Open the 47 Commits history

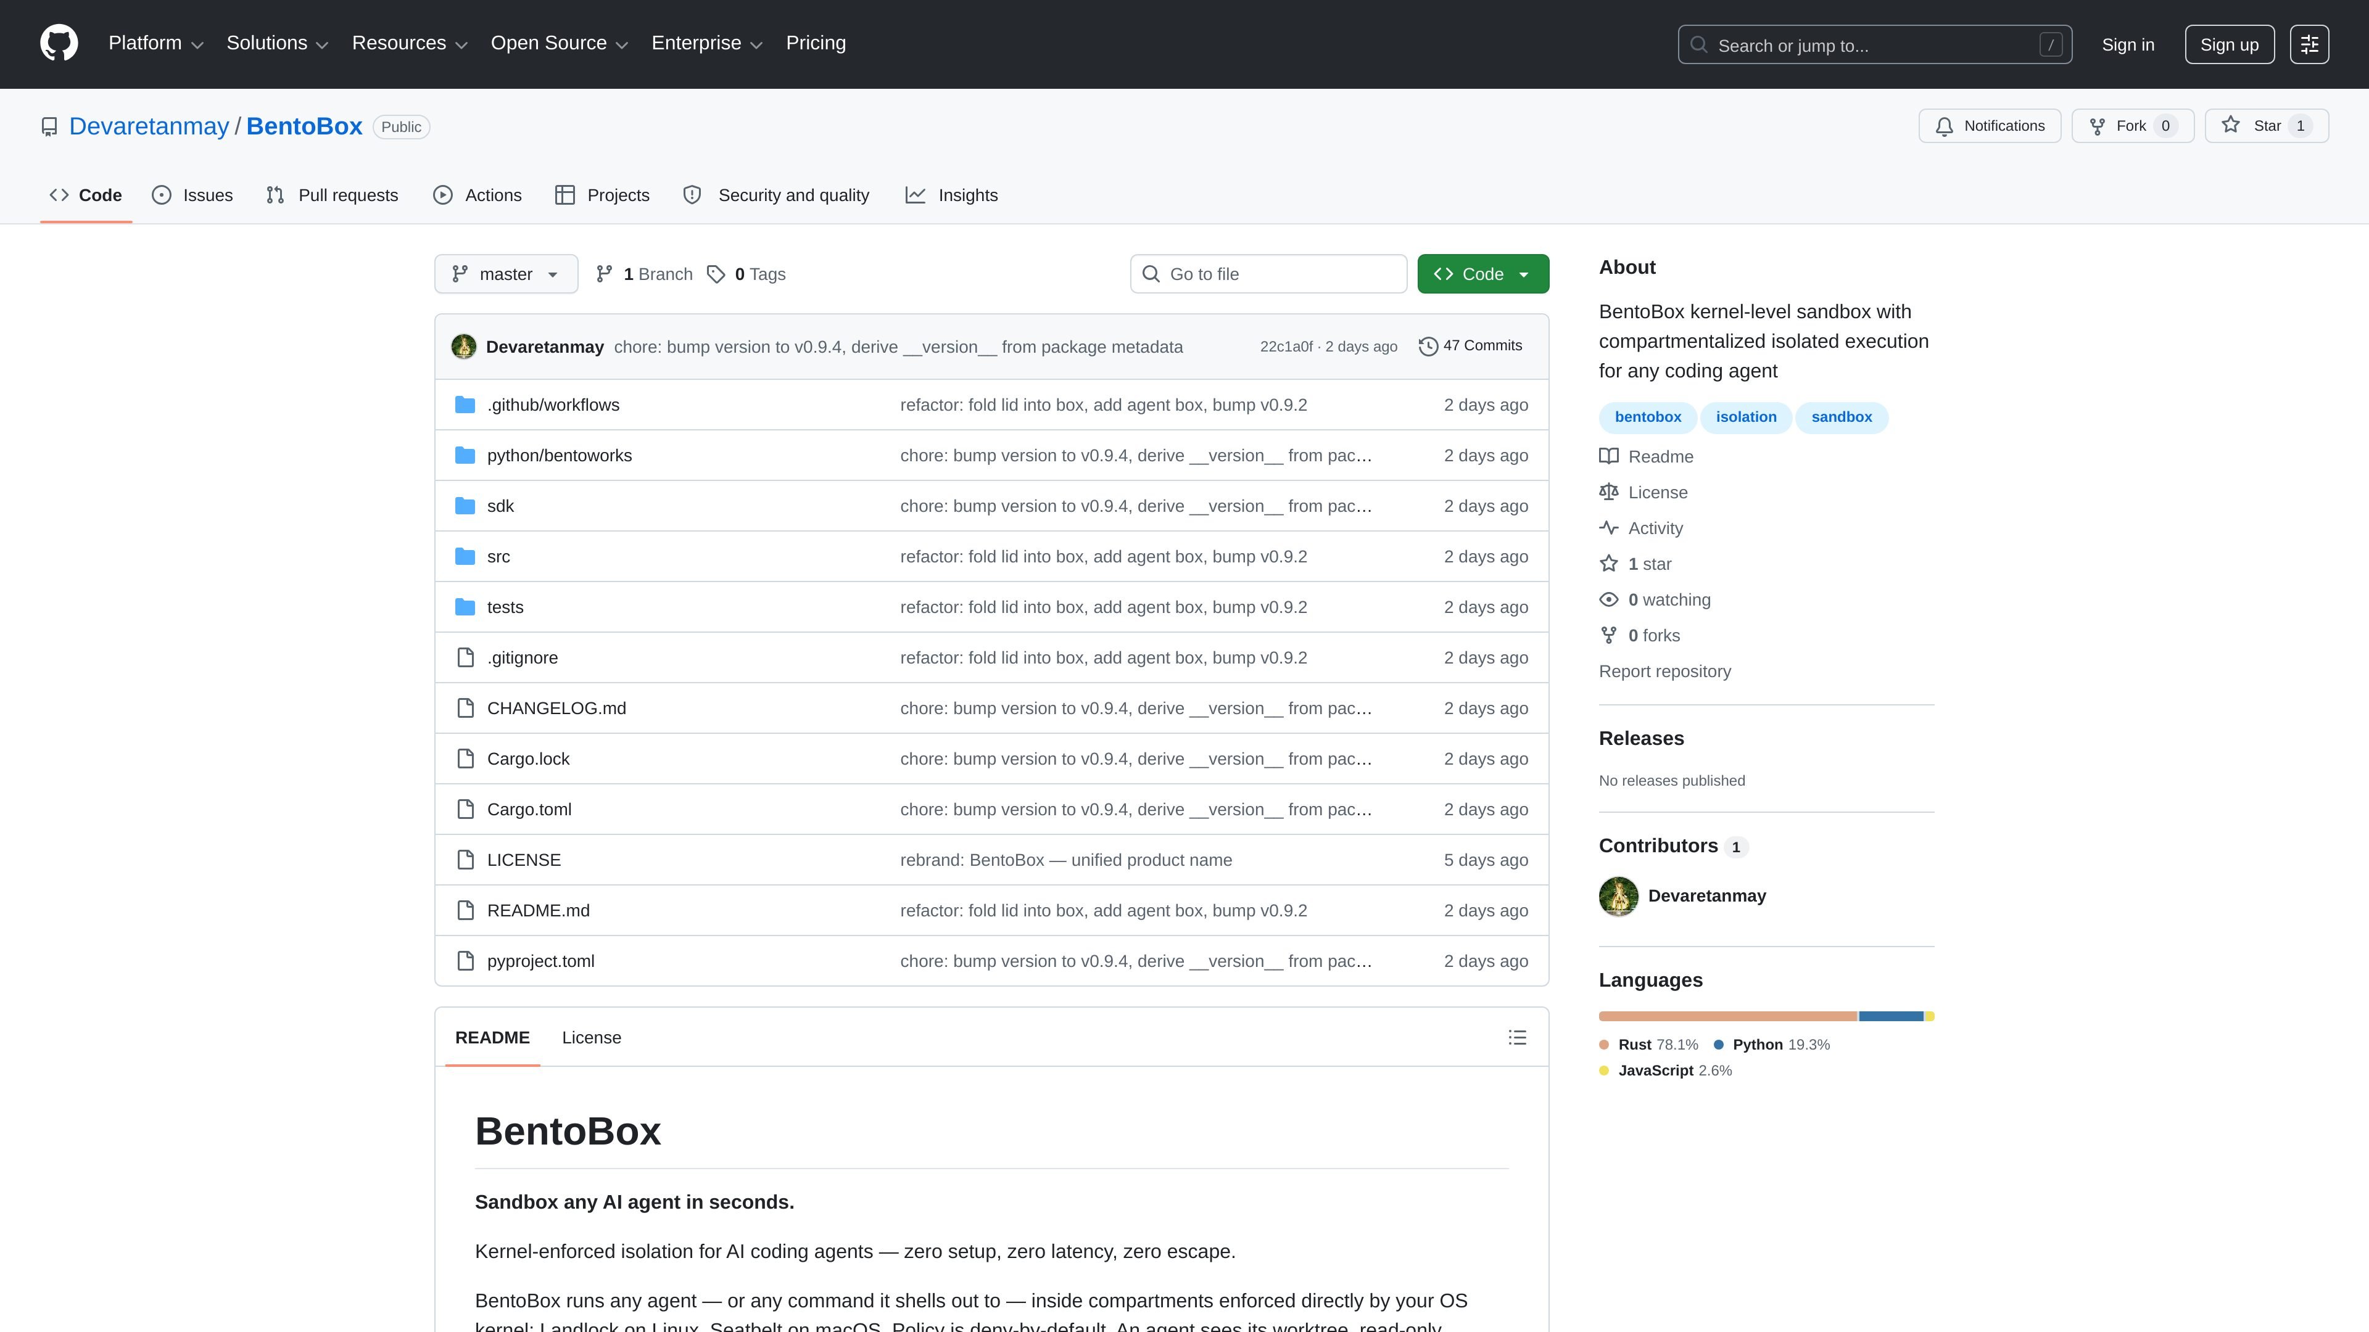pyautogui.click(x=1471, y=345)
